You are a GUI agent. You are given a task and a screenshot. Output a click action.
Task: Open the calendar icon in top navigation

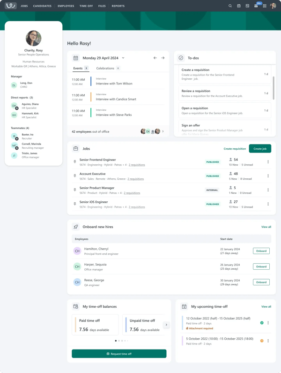239,6
